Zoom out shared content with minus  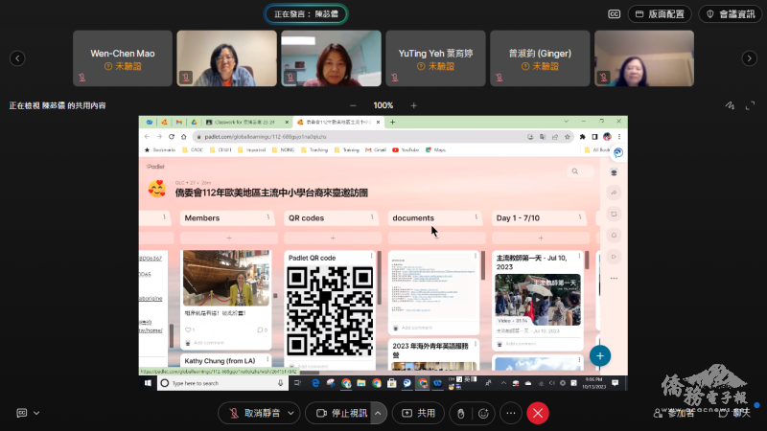pyautogui.click(x=353, y=105)
